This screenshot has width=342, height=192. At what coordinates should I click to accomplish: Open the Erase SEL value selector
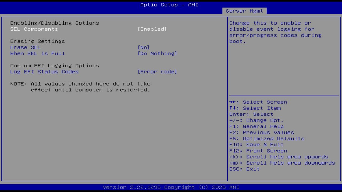pyautogui.click(x=144, y=47)
